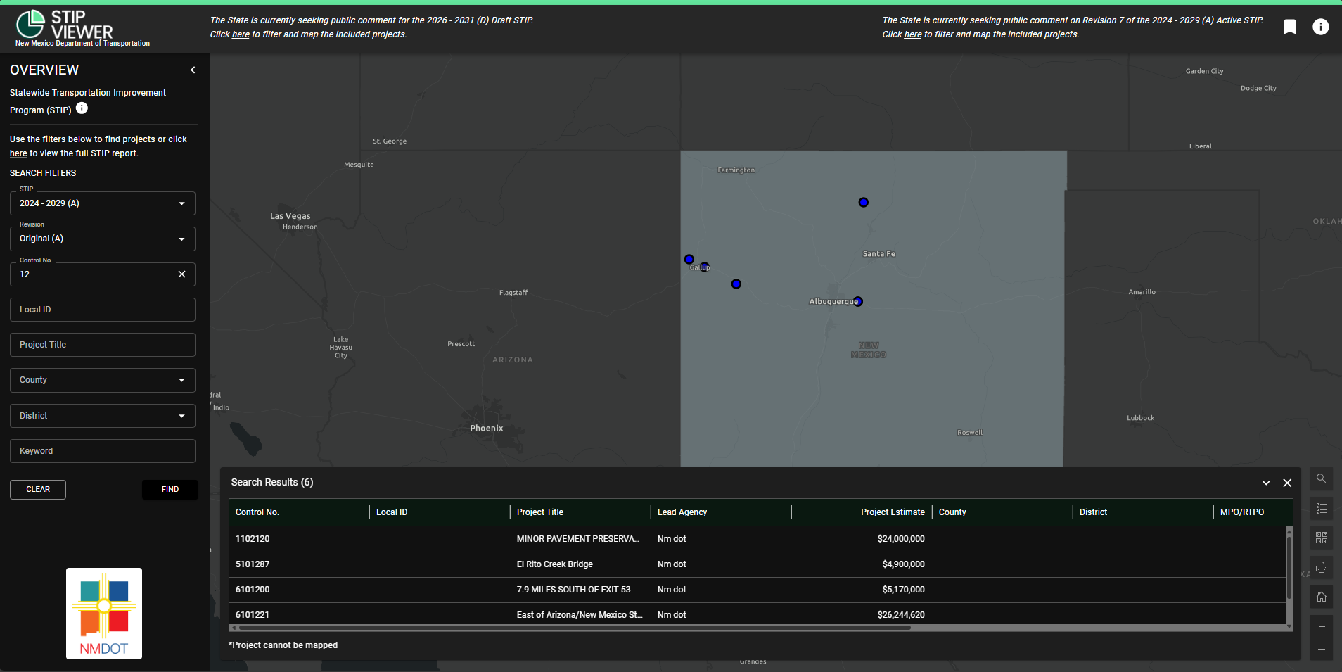Viewport: 1342px width, 672px height.
Task: Click the results vertical scrollbar
Action: point(1289,569)
